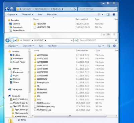Click into the Search HEADUNIT input field

click(x=97, y=40)
